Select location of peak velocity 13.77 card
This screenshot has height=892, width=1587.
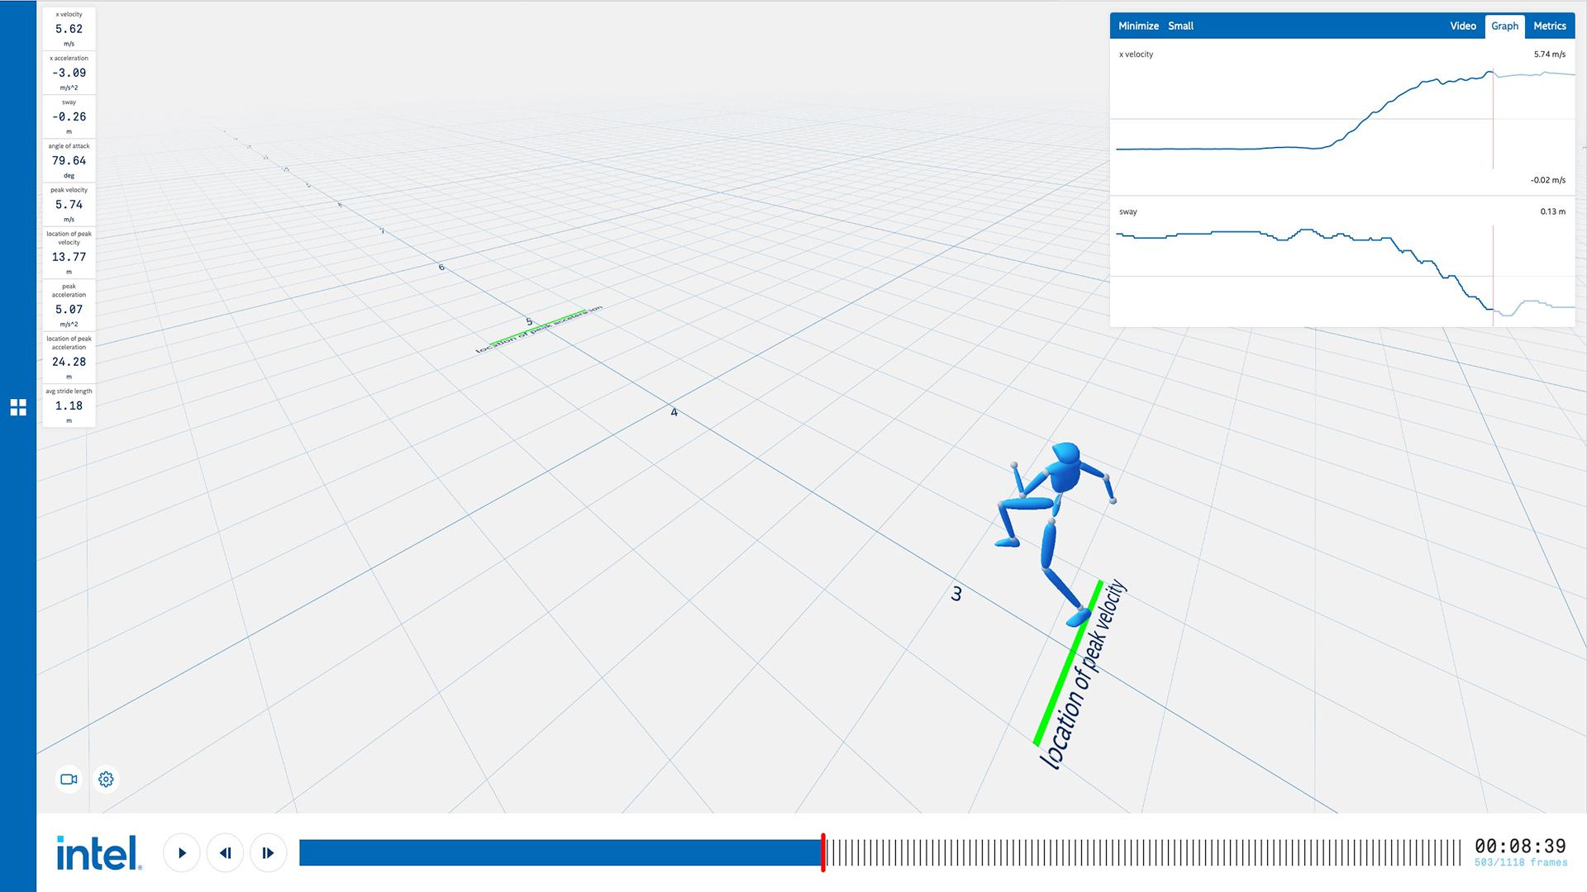coord(69,253)
